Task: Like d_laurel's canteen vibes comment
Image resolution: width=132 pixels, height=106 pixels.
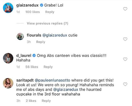Action: pos(125,59)
